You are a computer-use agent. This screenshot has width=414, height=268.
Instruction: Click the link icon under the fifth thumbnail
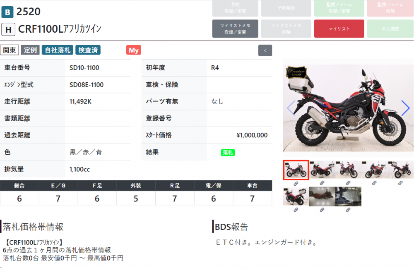[x=400, y=183]
